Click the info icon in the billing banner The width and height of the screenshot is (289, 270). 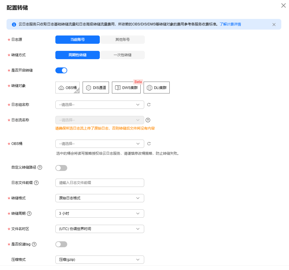click(x=14, y=25)
